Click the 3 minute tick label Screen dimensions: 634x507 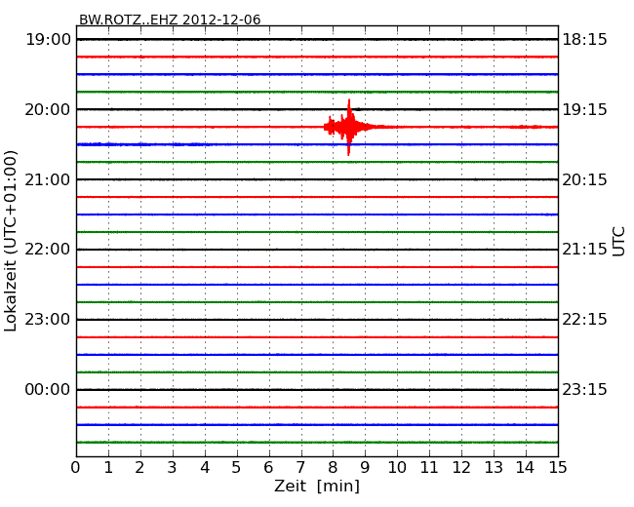pos(172,467)
